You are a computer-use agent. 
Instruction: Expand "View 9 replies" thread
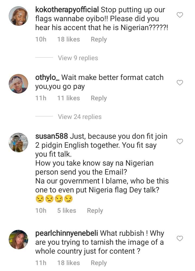[x=78, y=58]
